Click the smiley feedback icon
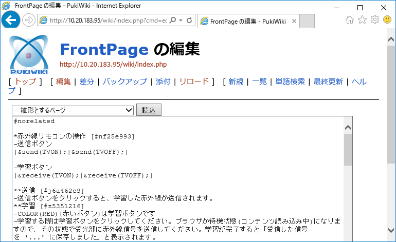 (387, 20)
